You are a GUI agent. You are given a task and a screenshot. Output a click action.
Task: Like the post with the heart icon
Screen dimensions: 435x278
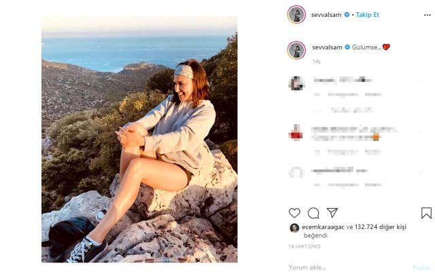[x=294, y=213]
